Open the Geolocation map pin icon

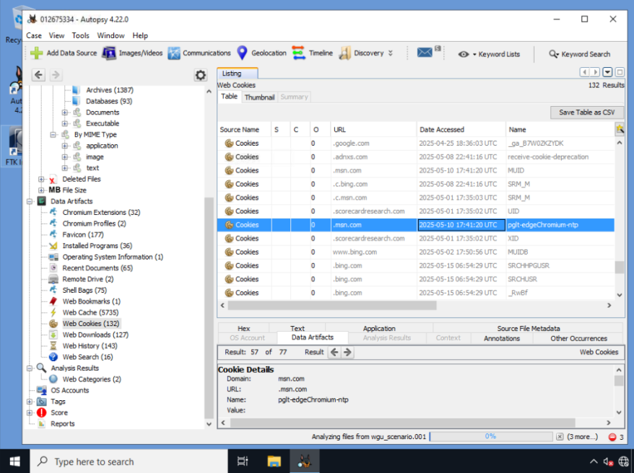[x=242, y=53]
